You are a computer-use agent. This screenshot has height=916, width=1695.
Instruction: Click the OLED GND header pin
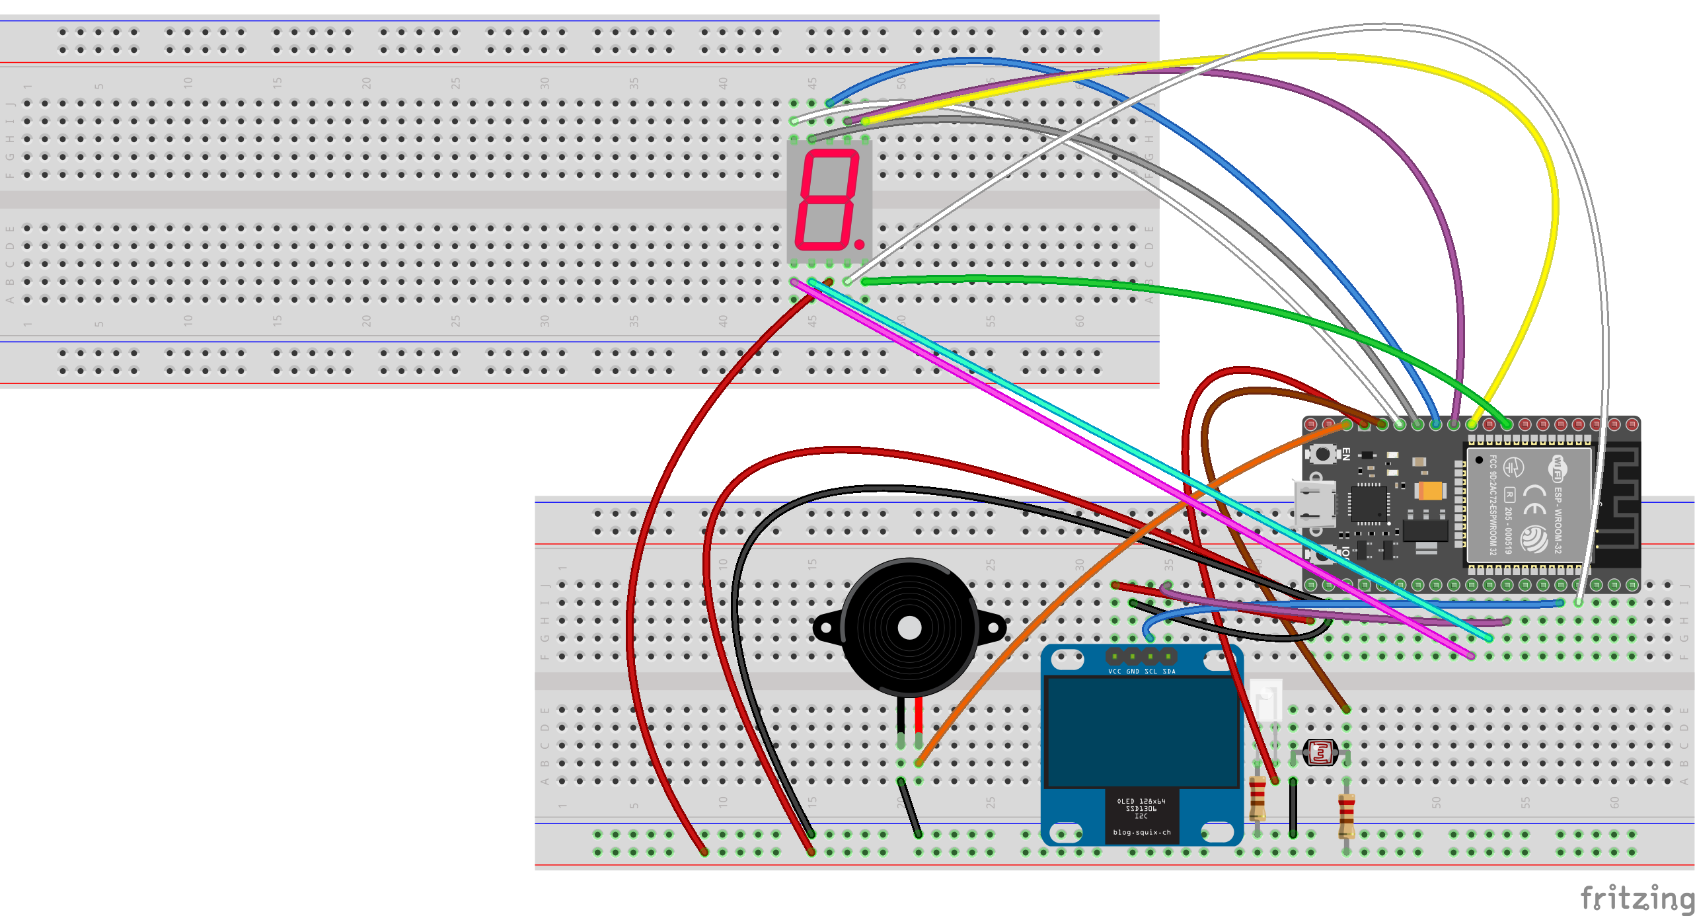tap(1133, 657)
